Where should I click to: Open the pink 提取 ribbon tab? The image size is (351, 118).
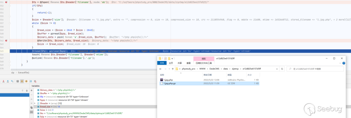[x=204, y=59]
